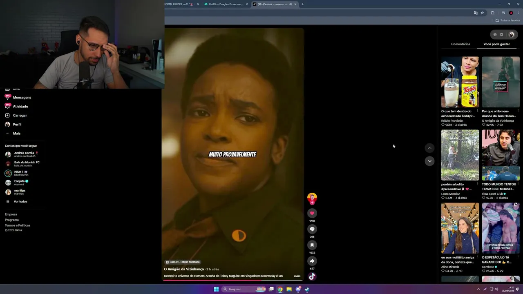Open the Programa footer link
Viewport: 523px width, 294px height.
click(x=12, y=220)
